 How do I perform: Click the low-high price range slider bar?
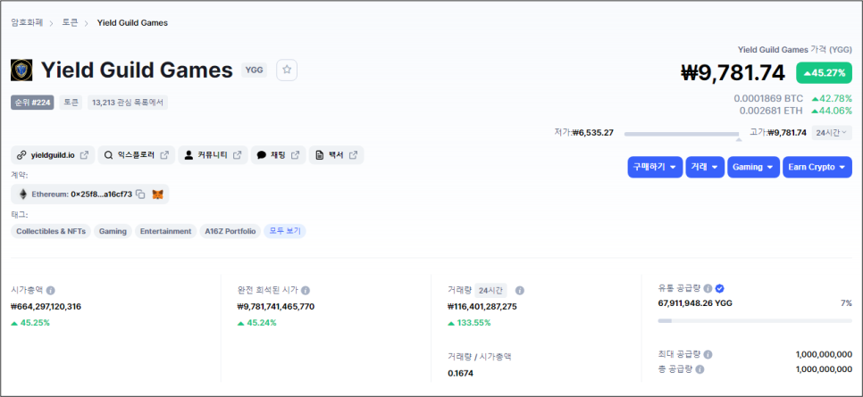point(682,134)
